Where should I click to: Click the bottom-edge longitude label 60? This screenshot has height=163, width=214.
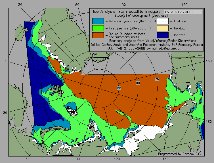28,159
